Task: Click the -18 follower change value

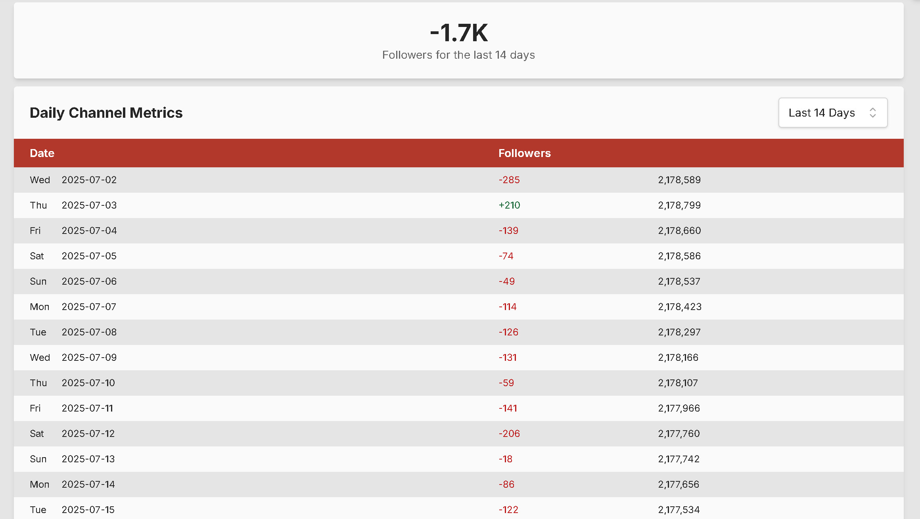Action: click(506, 459)
